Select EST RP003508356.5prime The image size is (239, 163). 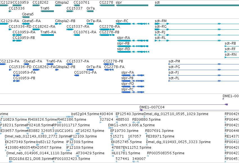click(166, 153)
